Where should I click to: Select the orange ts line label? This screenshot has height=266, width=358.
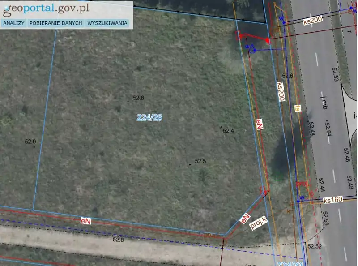297,108
